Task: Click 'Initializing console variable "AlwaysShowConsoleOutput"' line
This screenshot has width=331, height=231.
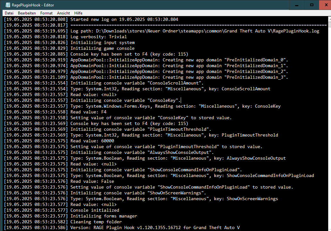Action: 109,153
